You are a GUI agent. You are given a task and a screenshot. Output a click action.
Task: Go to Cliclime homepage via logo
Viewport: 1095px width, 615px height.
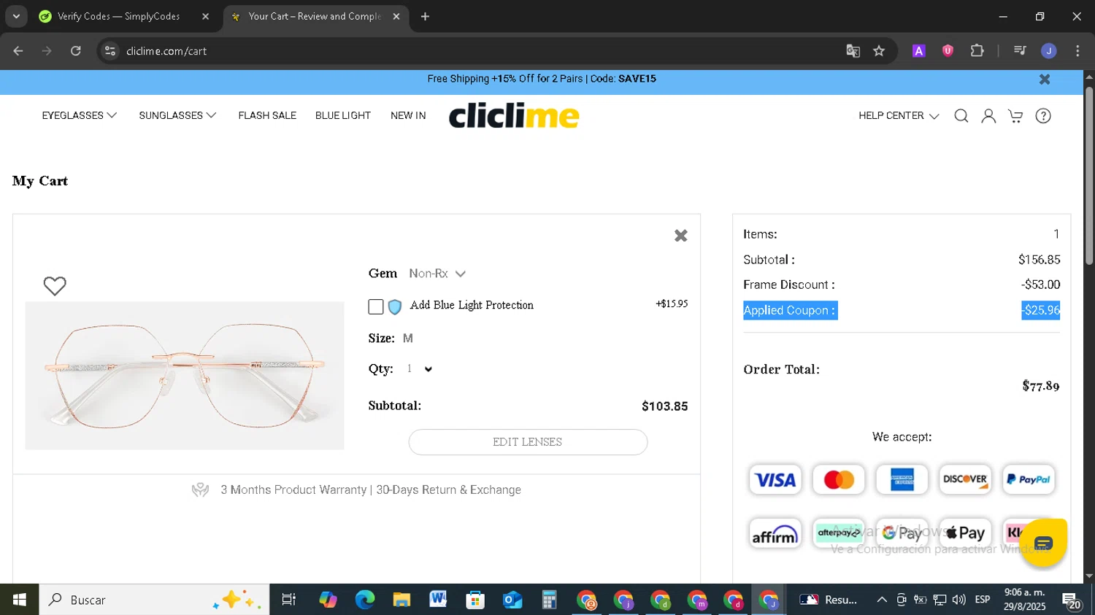(514, 115)
